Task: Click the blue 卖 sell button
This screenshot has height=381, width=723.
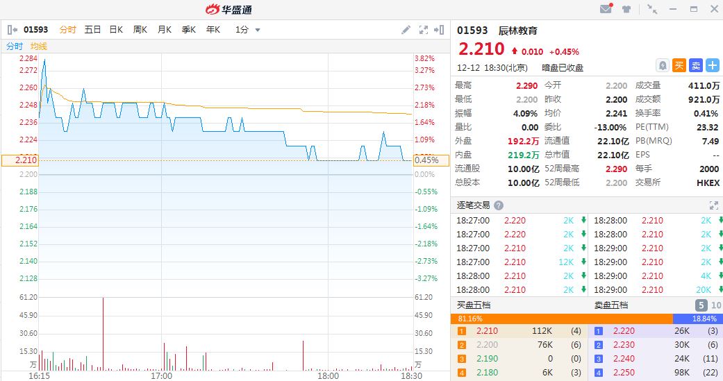Action: tap(696, 65)
